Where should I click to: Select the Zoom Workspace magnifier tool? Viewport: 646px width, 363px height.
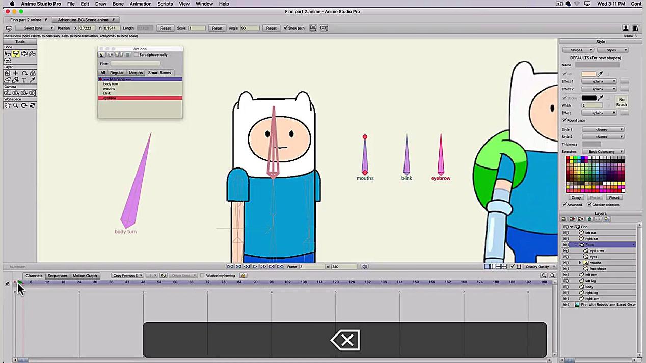tap(16, 105)
